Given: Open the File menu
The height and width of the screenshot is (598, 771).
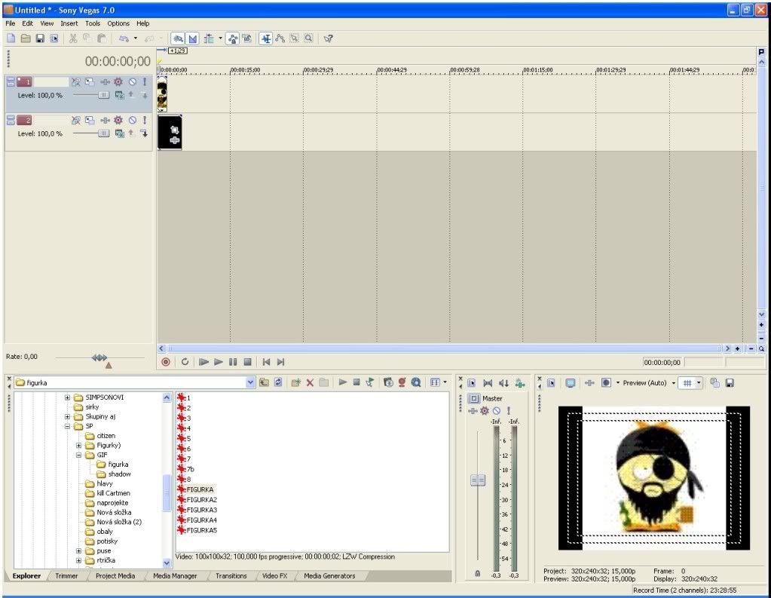Looking at the screenshot, I should pyautogui.click(x=11, y=23).
